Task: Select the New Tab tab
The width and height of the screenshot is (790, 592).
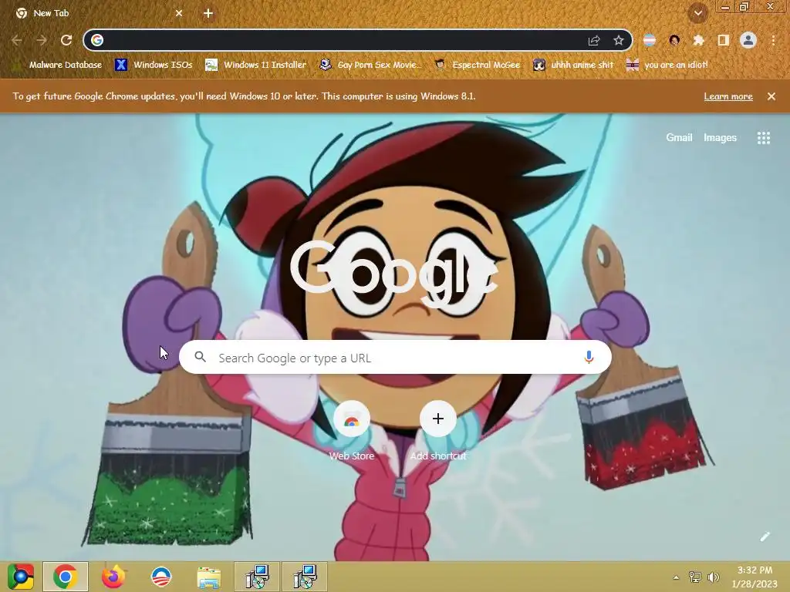Action: point(96,14)
